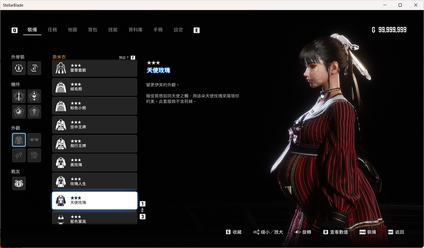Click the 收藏 favorite label
424x248 pixels.
click(237, 232)
